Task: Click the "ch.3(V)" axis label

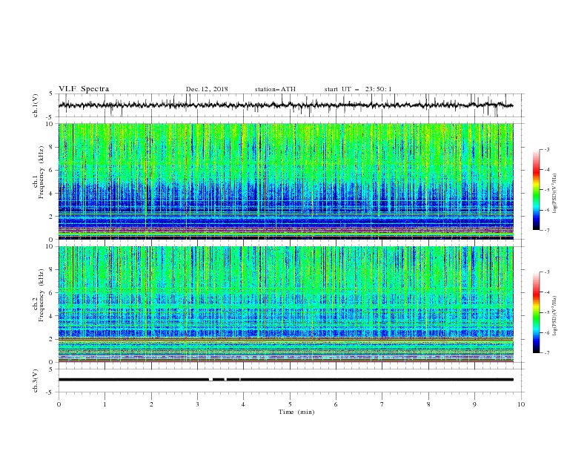Action: [36, 381]
